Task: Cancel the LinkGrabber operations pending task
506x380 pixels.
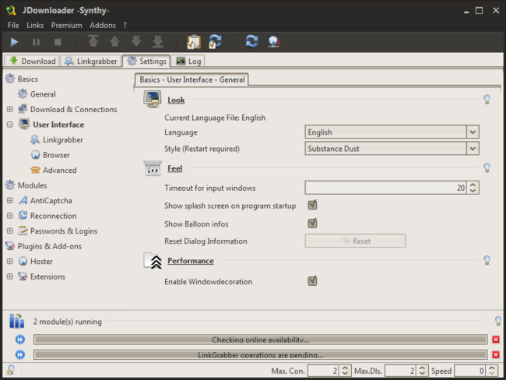Action: click(496, 355)
